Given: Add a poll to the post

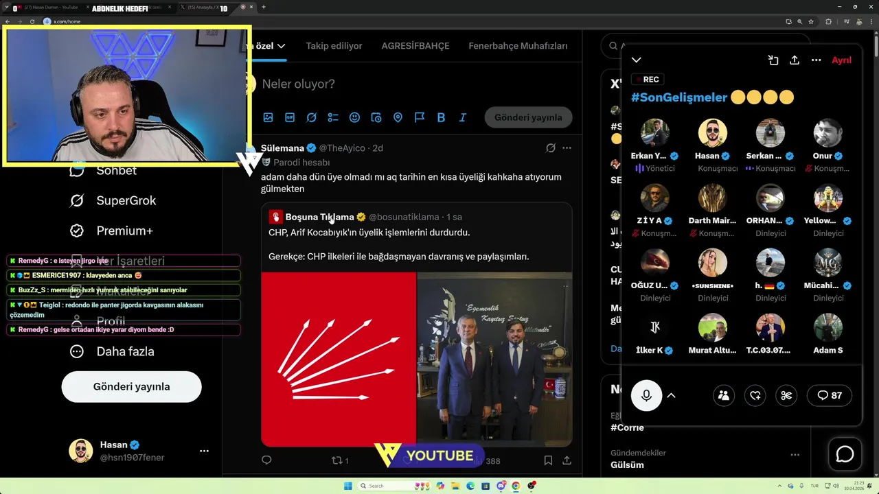Looking at the screenshot, I should (333, 117).
